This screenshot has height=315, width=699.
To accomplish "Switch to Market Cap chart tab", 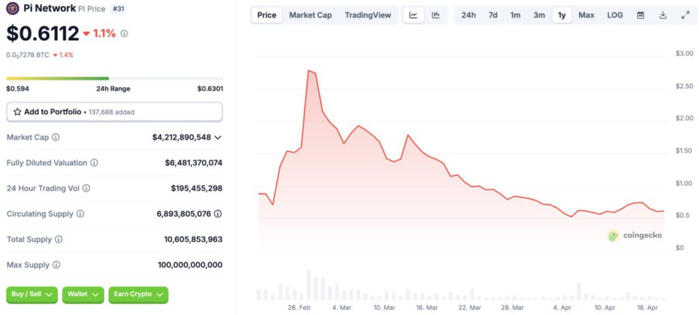I will coord(311,15).
